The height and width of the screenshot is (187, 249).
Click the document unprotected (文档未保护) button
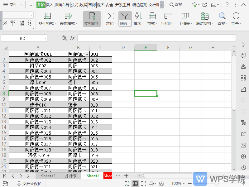click(x=29, y=184)
